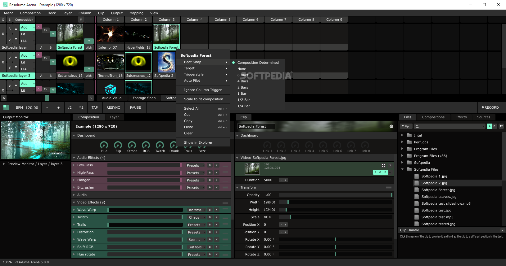Click the RESYNC button

[x=113, y=107]
